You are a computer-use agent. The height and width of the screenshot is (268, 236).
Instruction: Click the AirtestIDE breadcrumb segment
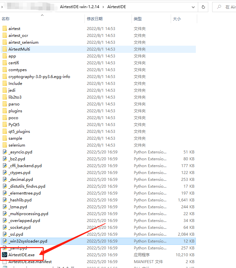[x=117, y=7]
